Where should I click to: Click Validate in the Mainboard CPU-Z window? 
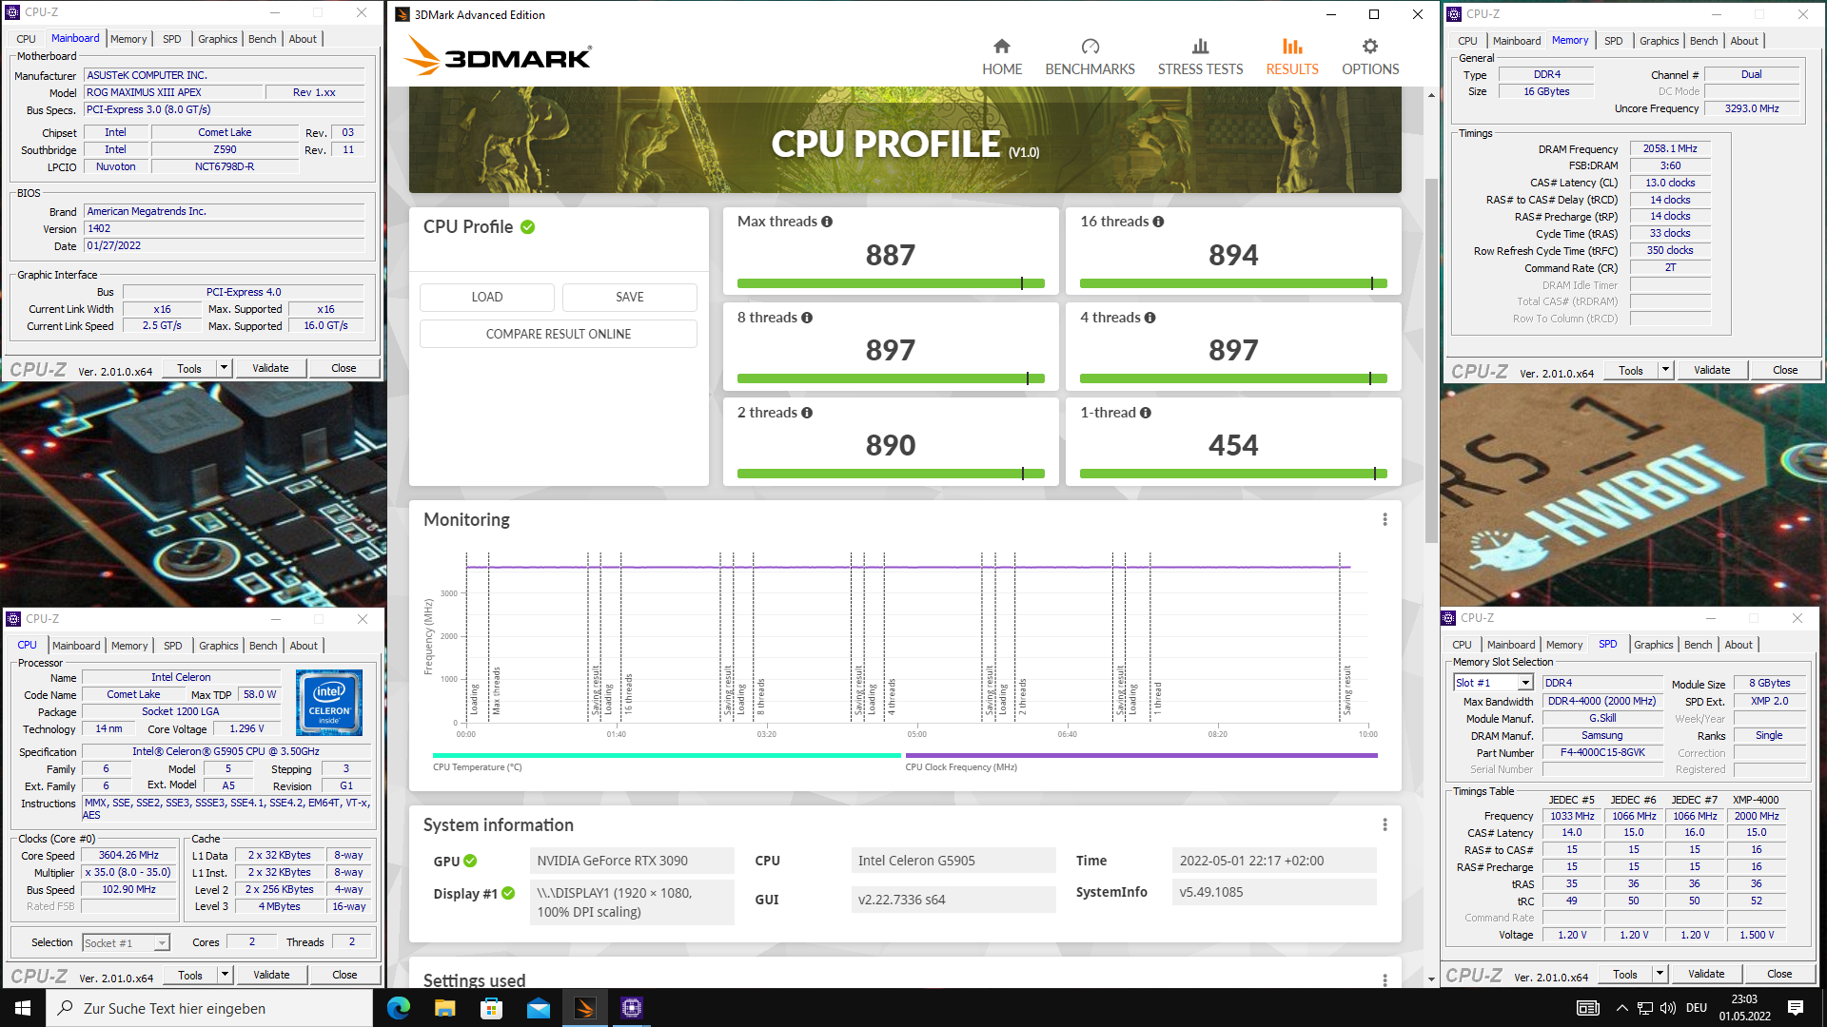click(x=270, y=368)
